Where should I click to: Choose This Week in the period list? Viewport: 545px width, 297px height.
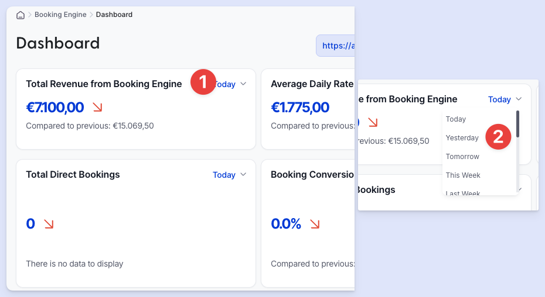[463, 175]
